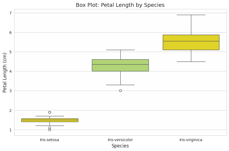The width and height of the screenshot is (229, 151).
Task: Click the y-axis tick label 7
Action: [10, 13]
